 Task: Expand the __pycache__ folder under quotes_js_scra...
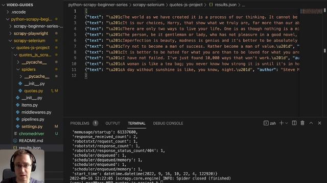(18, 62)
